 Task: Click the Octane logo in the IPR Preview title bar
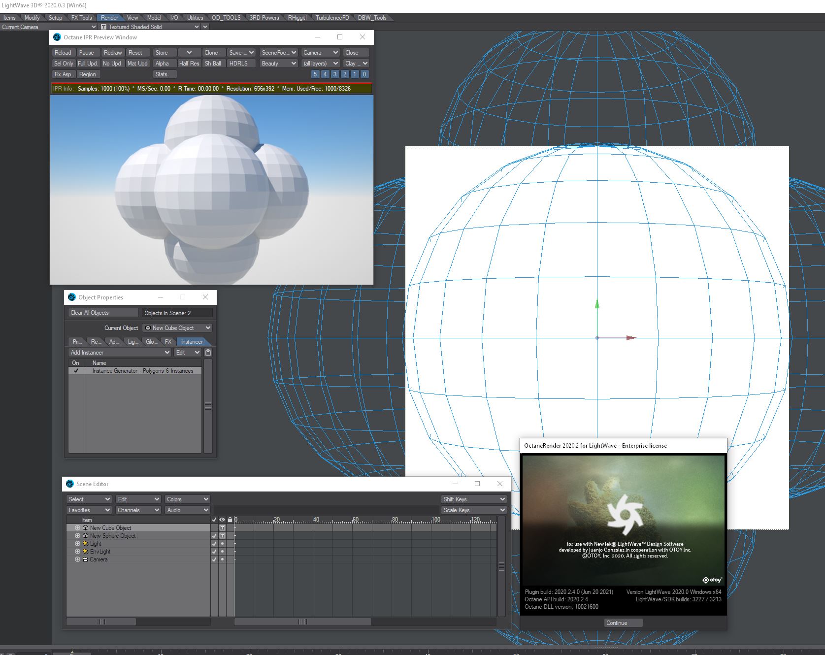click(x=57, y=37)
